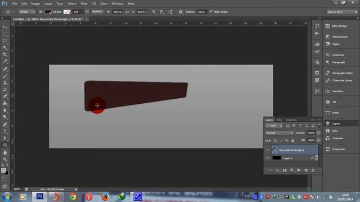Toggle the link width and height icon

(127, 12)
